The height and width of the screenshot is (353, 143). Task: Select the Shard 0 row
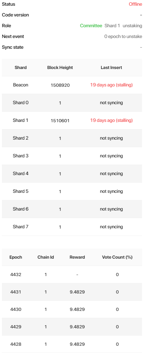click(x=72, y=103)
